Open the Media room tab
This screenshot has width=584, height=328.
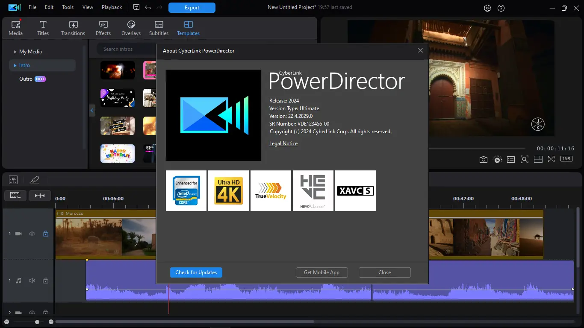click(x=16, y=28)
